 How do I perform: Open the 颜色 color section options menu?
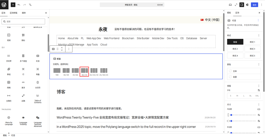(x=259, y=64)
